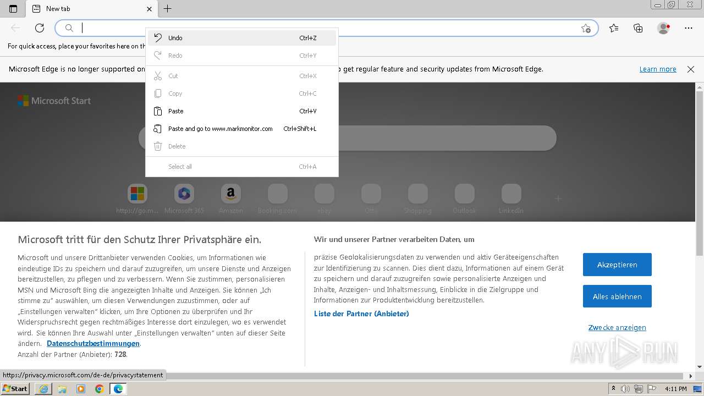The image size is (704, 396).
Task: Click the Microsoft Start logo
Action: click(54, 101)
